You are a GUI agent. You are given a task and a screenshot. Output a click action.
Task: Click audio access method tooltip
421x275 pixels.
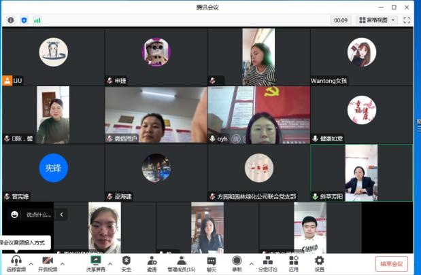pyautogui.click(x=24, y=243)
